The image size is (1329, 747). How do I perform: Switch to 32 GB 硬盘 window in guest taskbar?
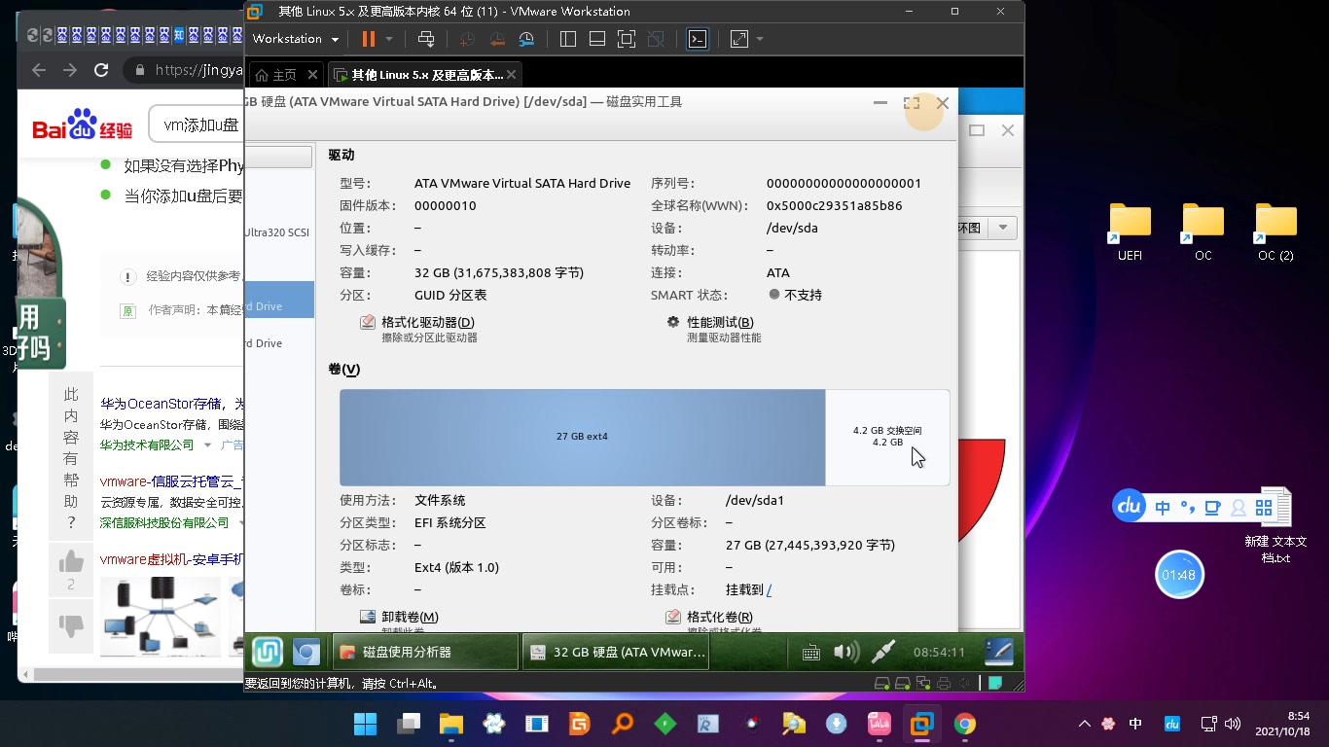[x=616, y=652]
